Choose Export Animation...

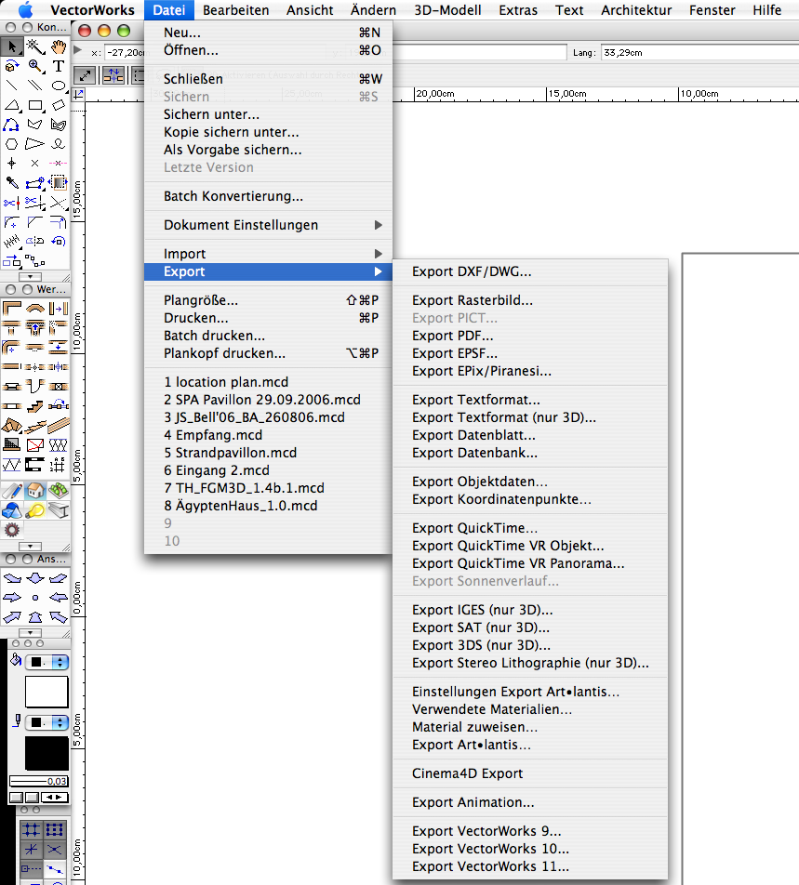530,802
